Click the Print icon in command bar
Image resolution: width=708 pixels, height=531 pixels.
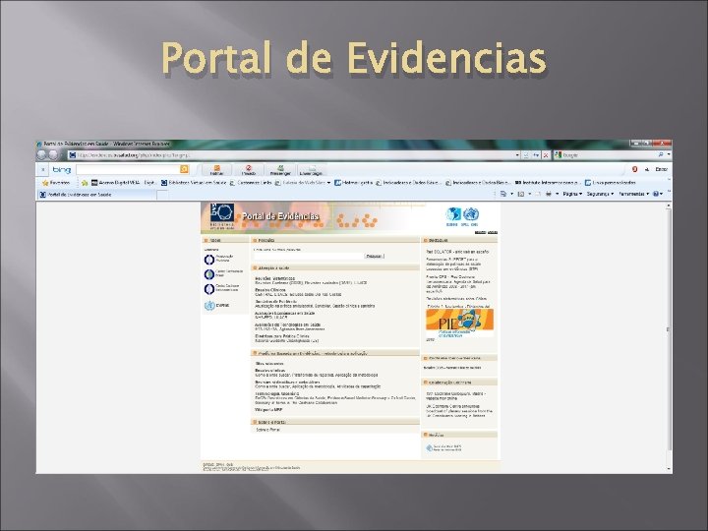pyautogui.click(x=548, y=194)
